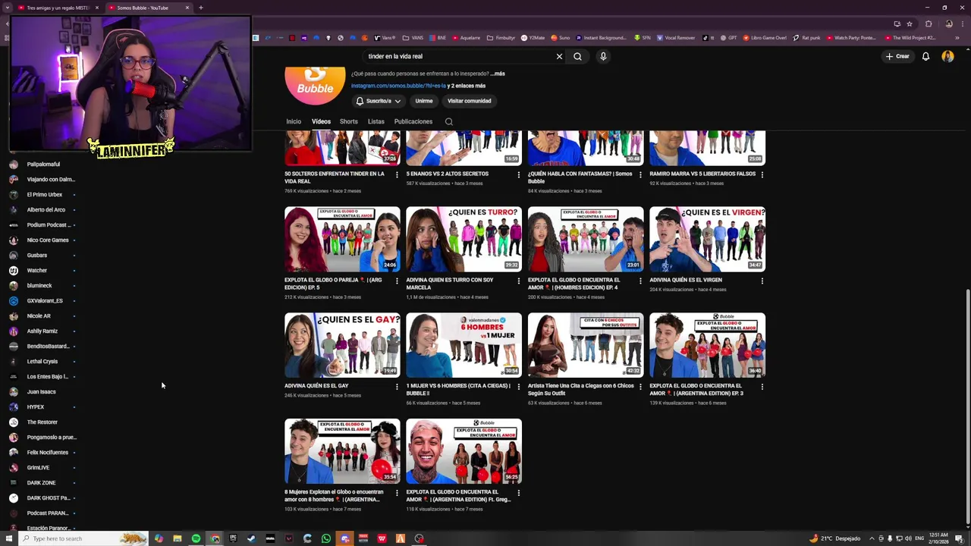Open the CITA CON 6 CHICOS outfits thumbnail
Screen dimensions: 971x546
tap(586, 345)
